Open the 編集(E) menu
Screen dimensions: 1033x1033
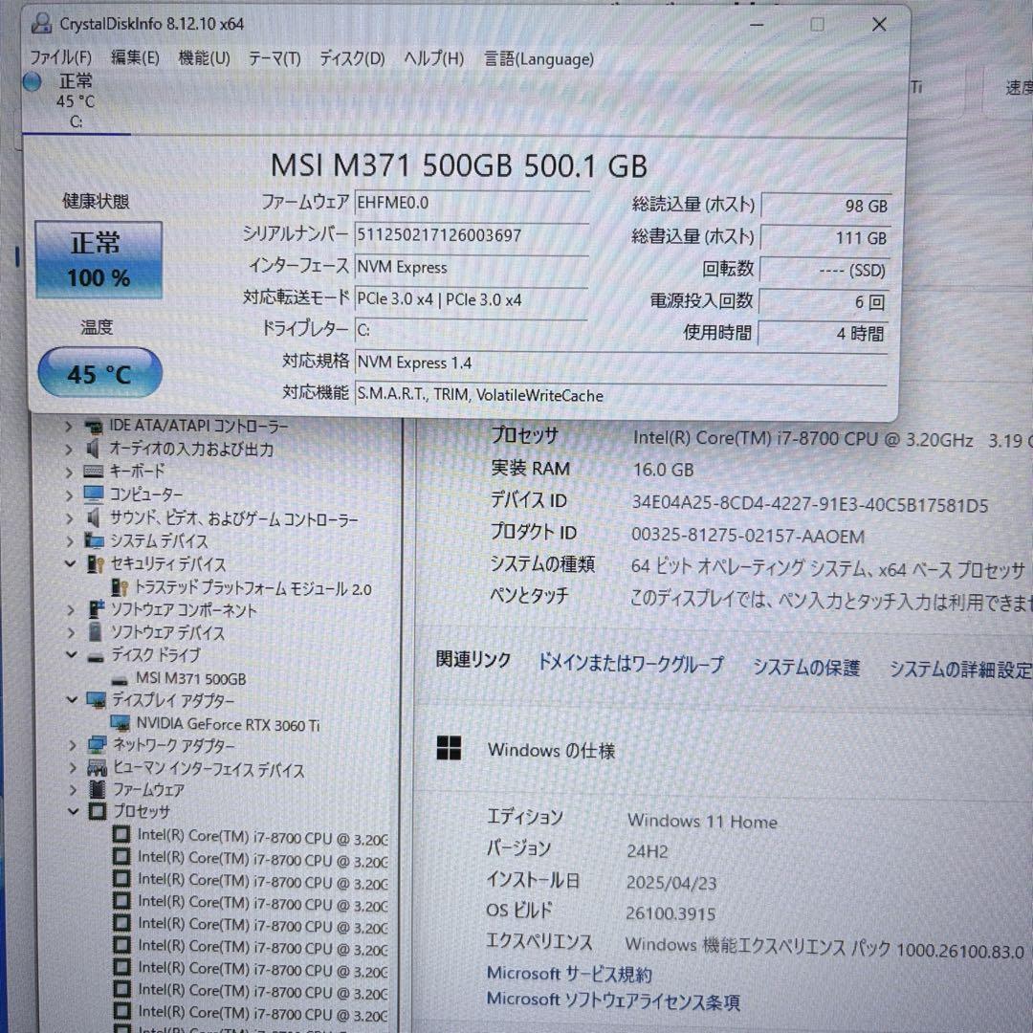(135, 57)
